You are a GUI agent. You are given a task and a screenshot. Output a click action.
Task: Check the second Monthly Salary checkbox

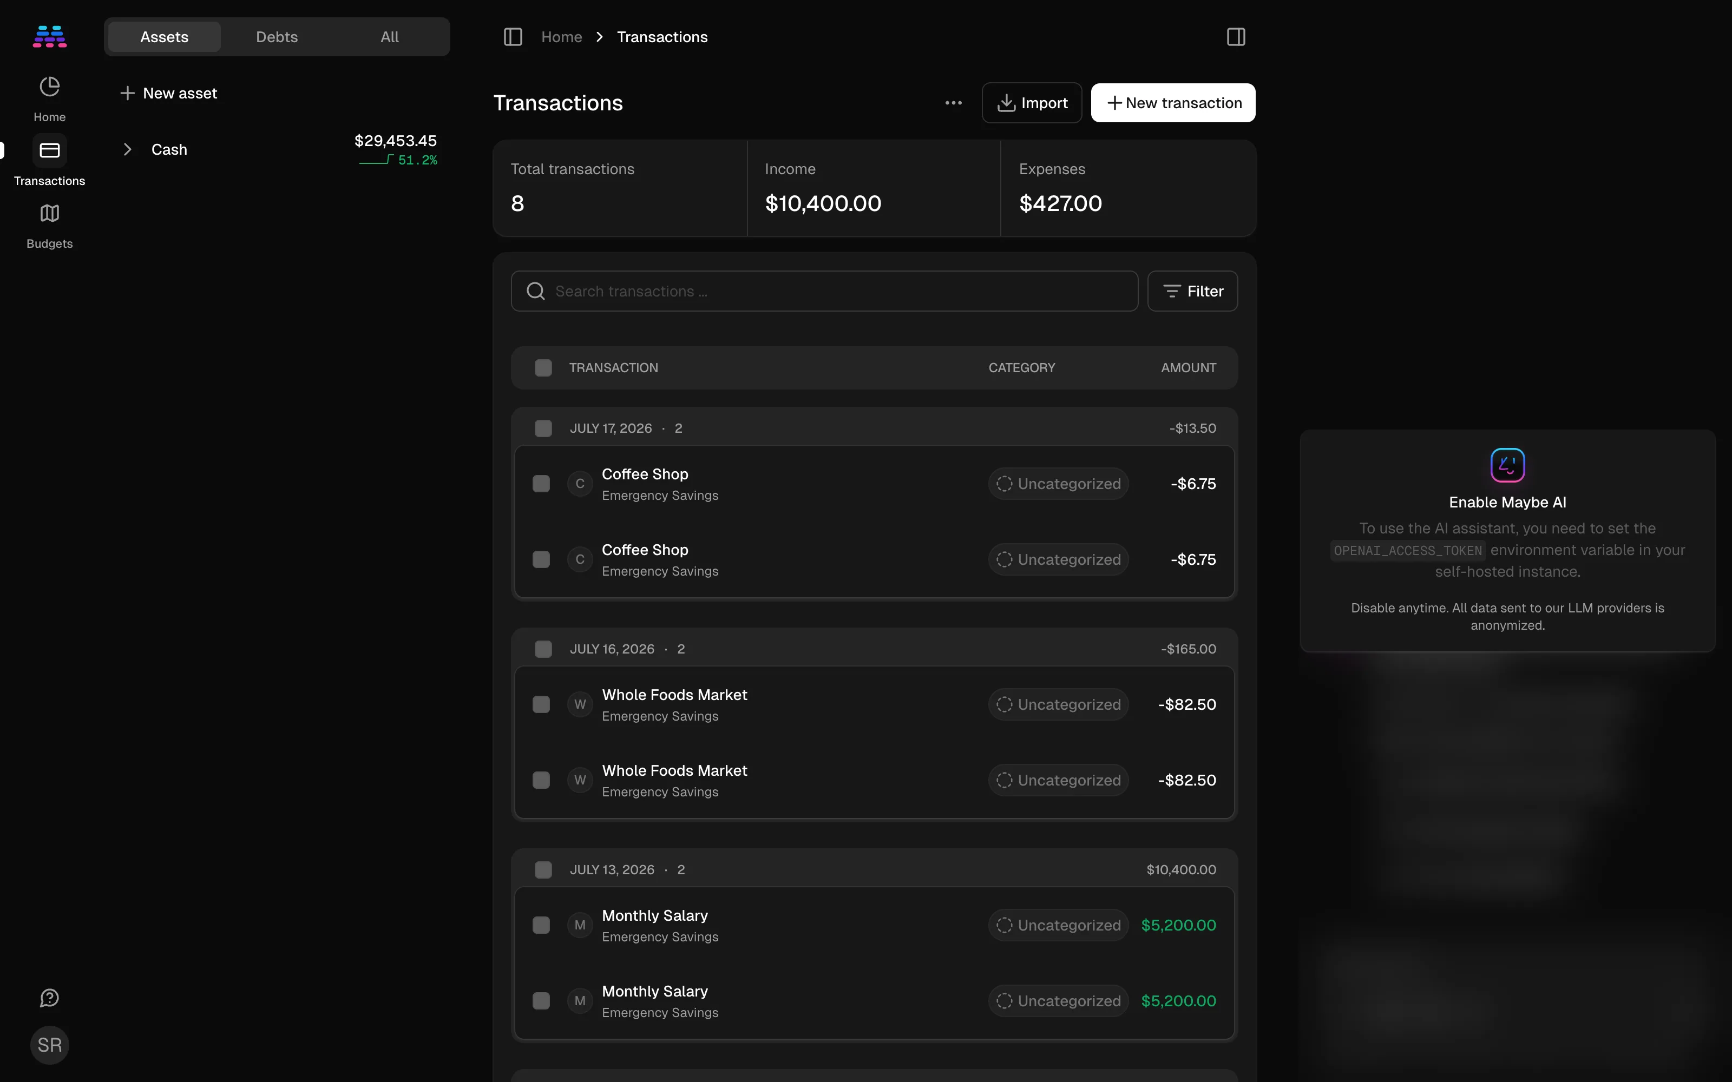click(541, 1001)
